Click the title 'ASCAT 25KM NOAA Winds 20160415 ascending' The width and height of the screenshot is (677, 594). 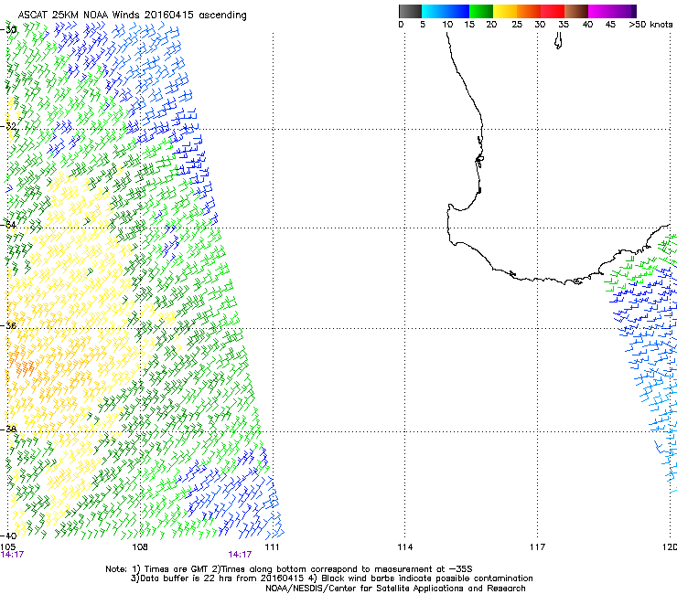point(132,16)
